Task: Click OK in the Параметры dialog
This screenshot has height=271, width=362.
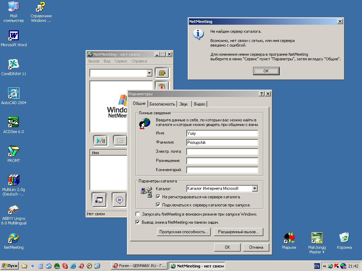Action: 227,247
